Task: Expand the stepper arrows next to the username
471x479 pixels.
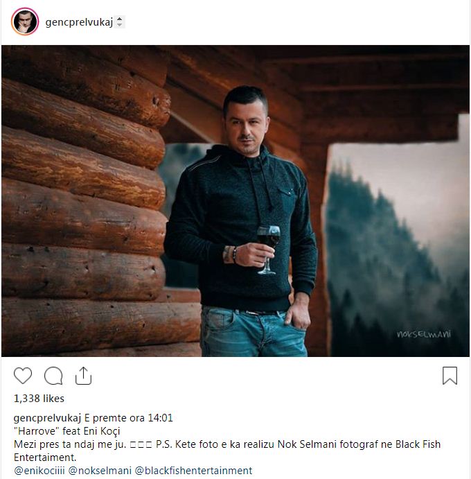Action: pyautogui.click(x=120, y=21)
